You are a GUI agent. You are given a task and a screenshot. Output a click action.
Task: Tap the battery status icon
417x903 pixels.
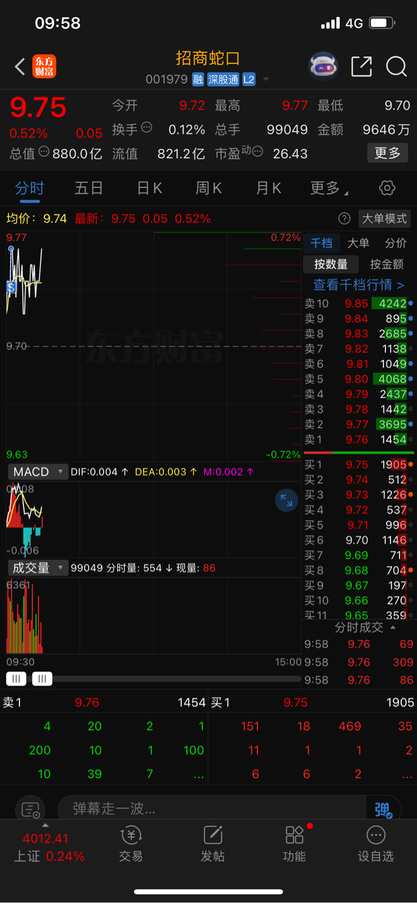tap(382, 23)
